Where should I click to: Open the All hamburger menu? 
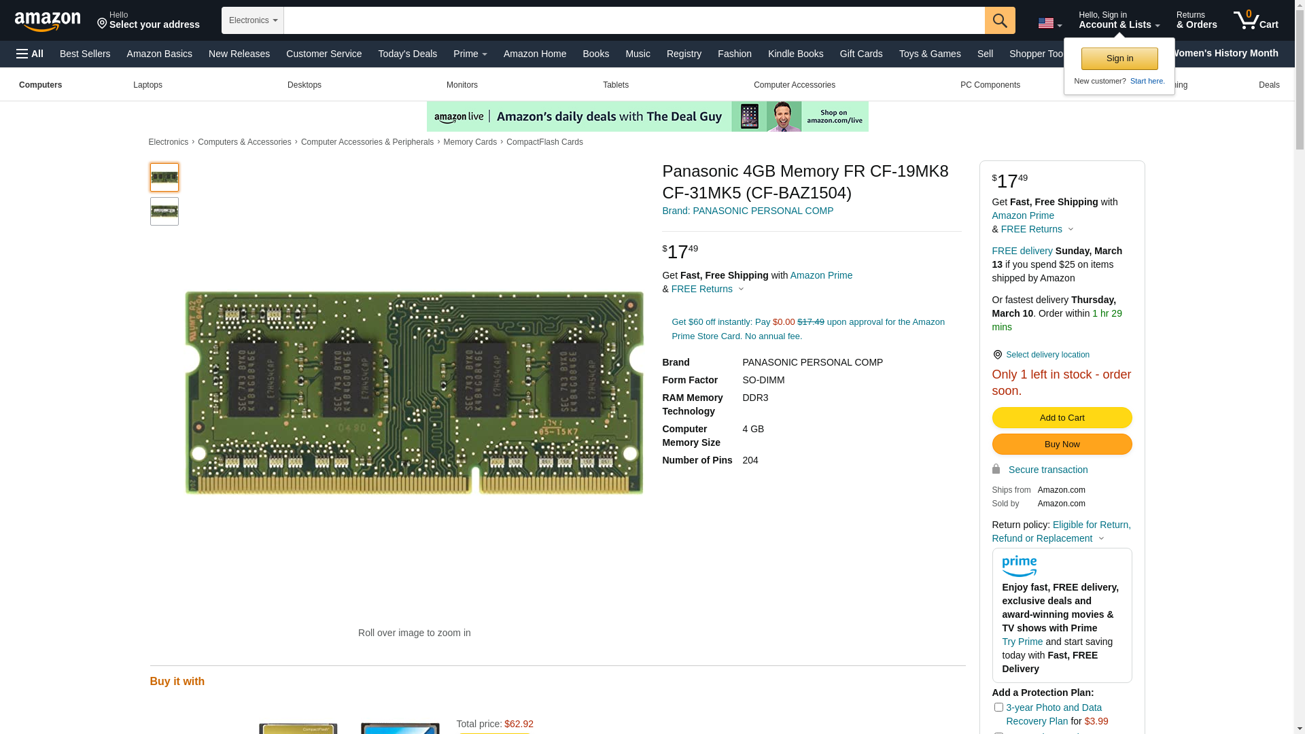30,54
